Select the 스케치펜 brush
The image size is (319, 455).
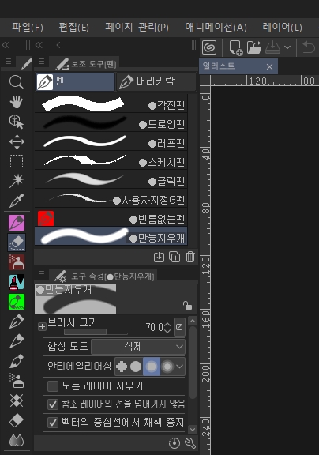(x=111, y=160)
